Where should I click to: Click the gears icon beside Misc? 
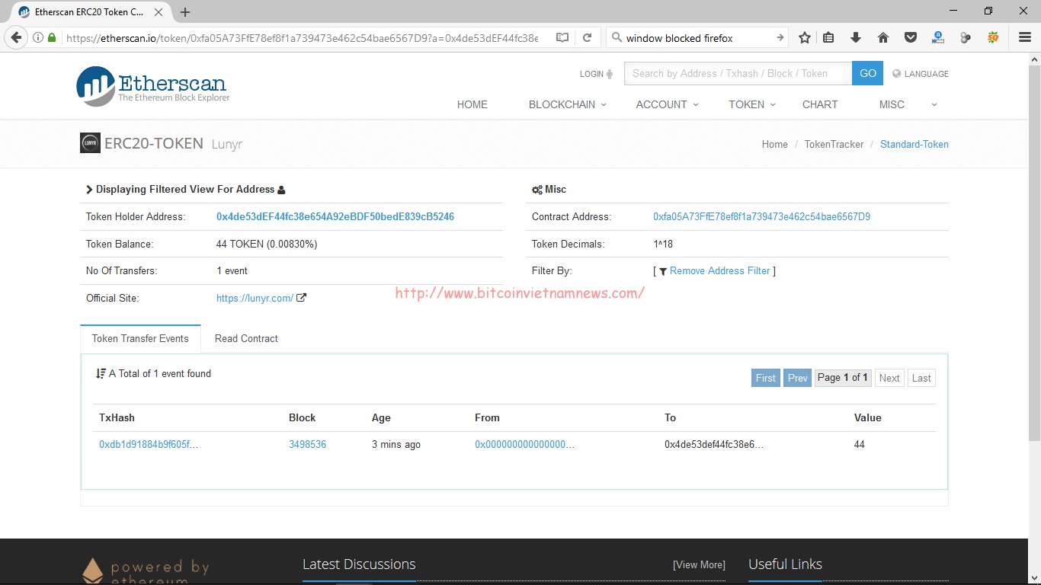[537, 190]
